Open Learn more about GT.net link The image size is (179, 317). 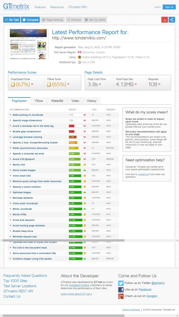(77, 294)
